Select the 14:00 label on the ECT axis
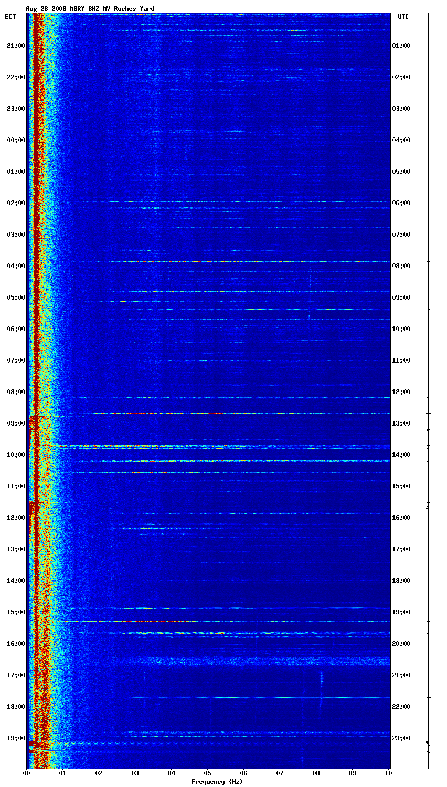Viewport: 447px width, 787px height. point(16,581)
